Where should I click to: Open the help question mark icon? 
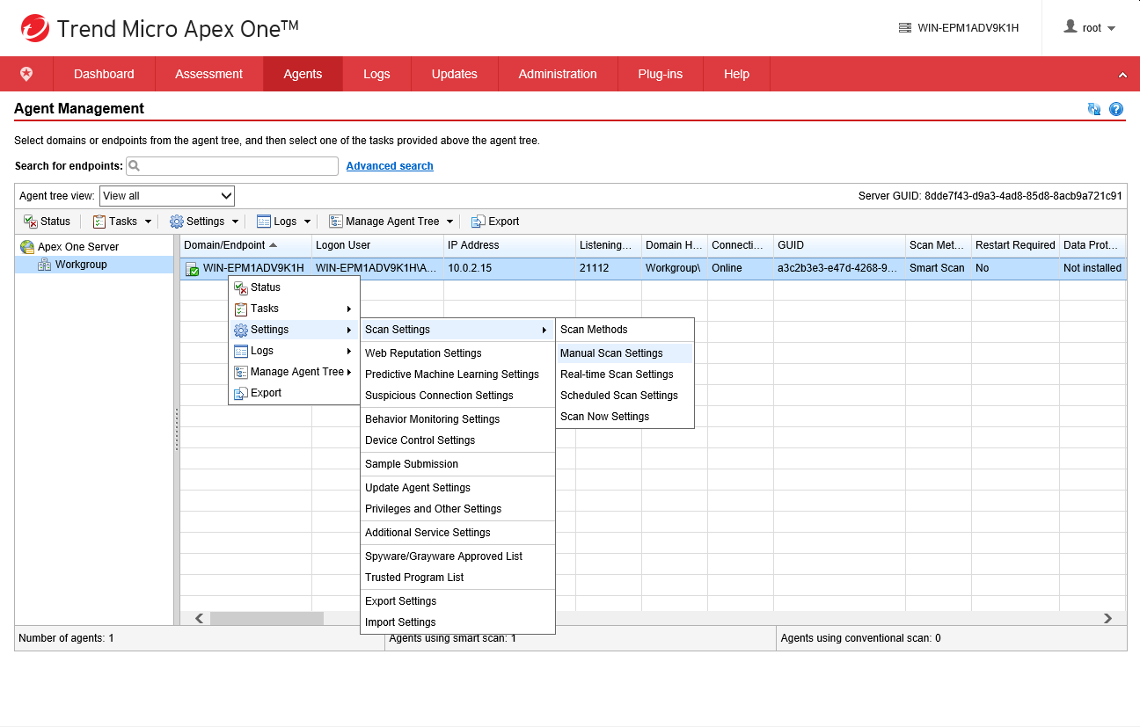1116,109
